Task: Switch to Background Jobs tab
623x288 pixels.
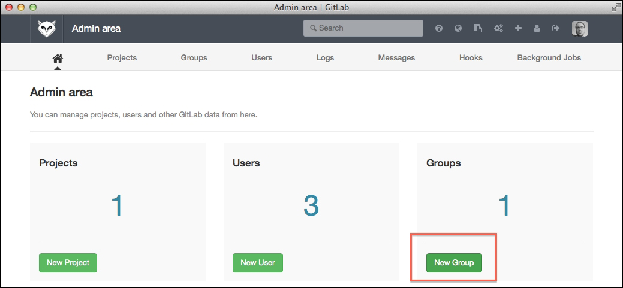Action: [549, 58]
